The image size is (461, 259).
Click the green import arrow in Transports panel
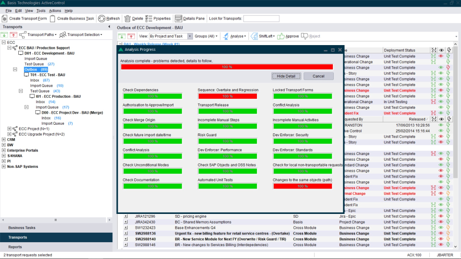click(4, 35)
